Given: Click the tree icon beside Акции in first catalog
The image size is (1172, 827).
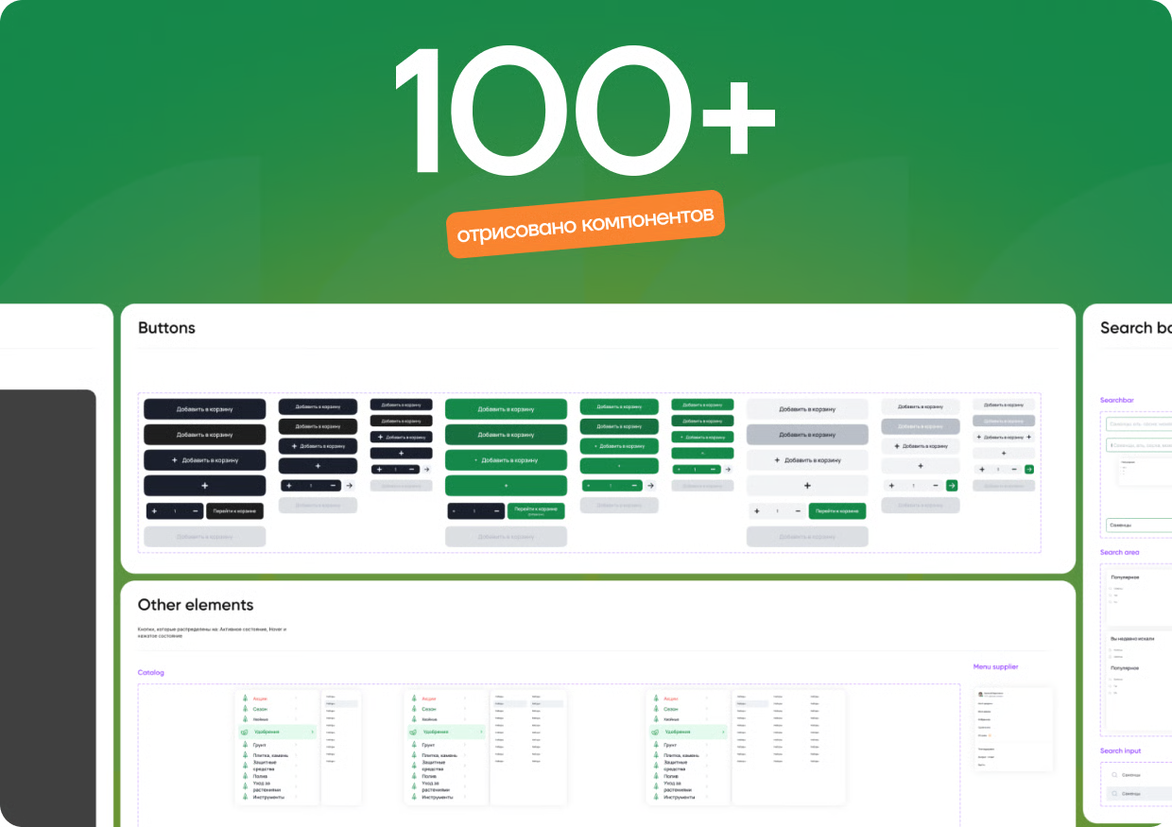Looking at the screenshot, I should 245,698.
